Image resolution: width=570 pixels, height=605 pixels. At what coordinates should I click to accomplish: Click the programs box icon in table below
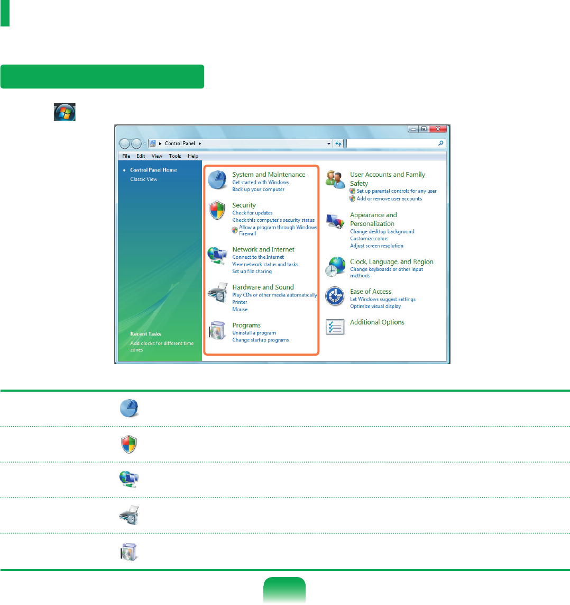click(x=129, y=552)
